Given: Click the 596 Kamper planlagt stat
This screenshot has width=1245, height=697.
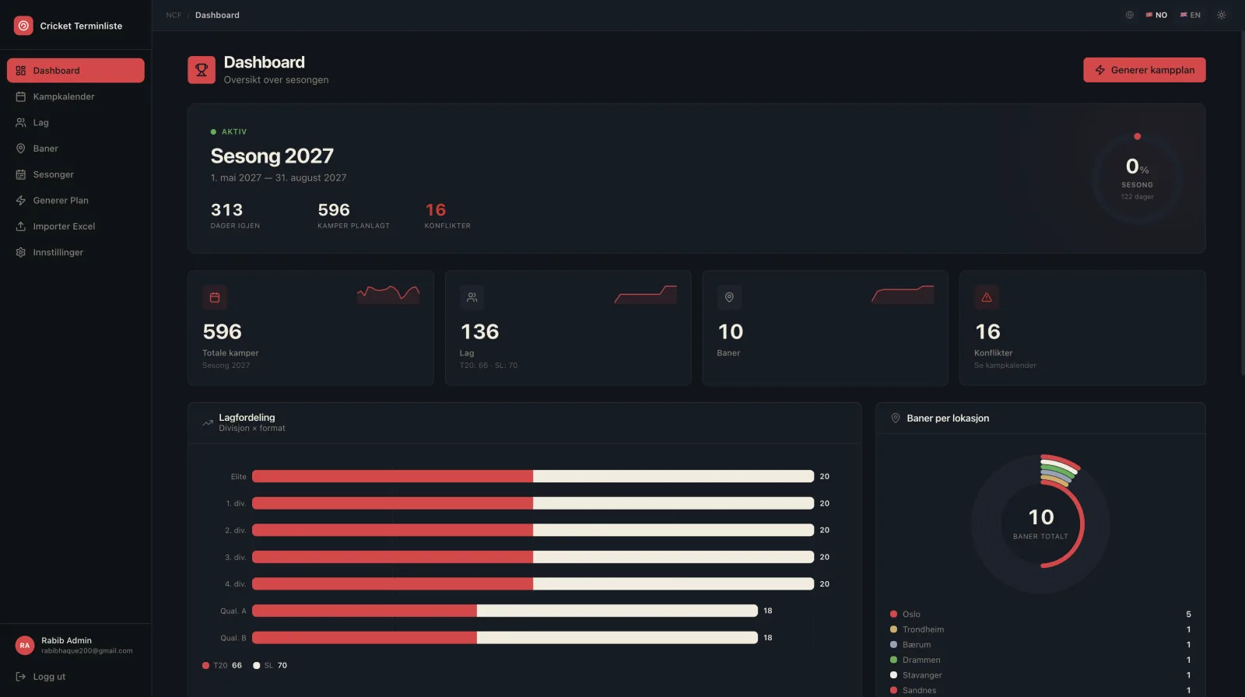Looking at the screenshot, I should [353, 215].
